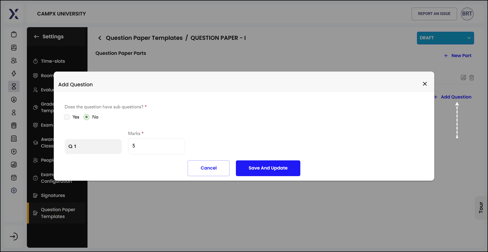Click the Settings header text
Viewport: 488px width, 252px height.
coord(53,37)
